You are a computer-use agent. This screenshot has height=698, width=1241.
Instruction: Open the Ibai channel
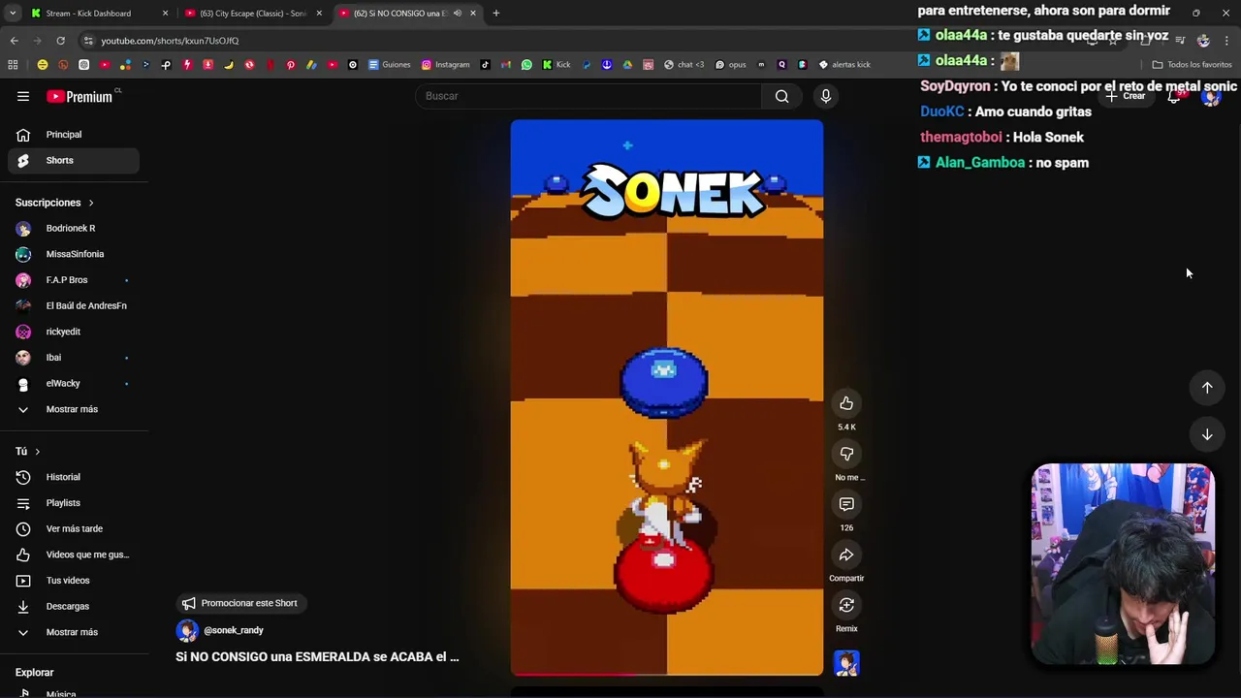(74, 358)
